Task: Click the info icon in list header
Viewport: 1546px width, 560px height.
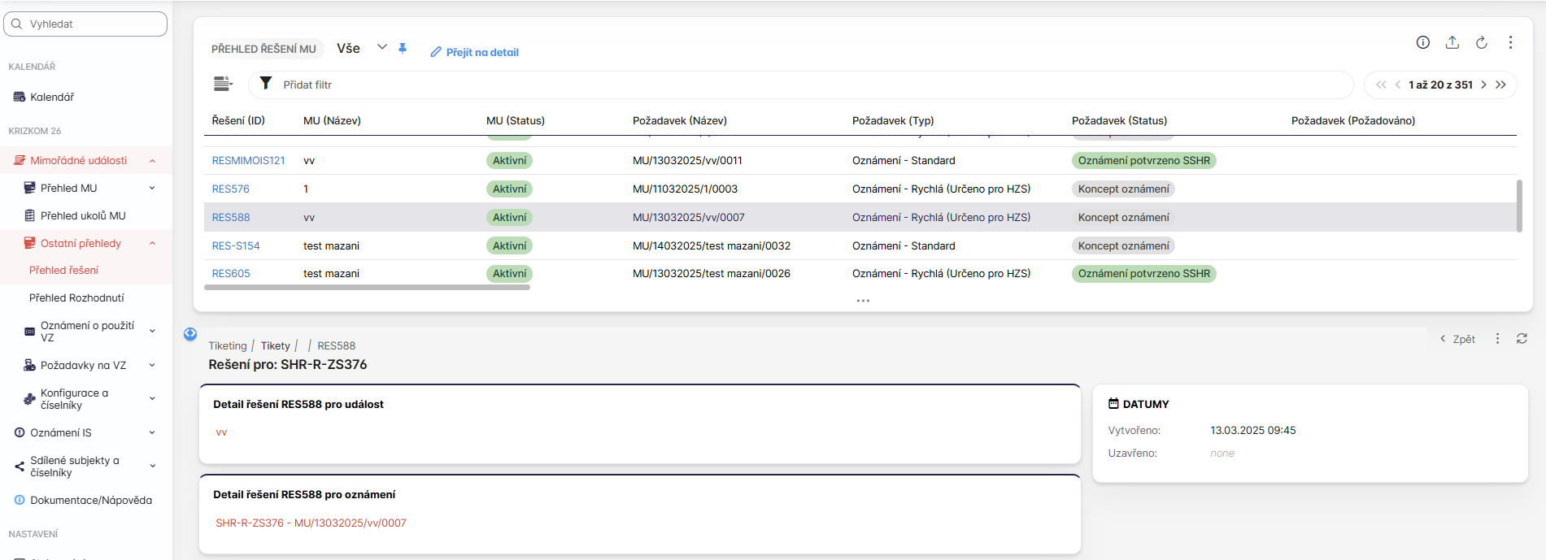Action: (x=1422, y=42)
